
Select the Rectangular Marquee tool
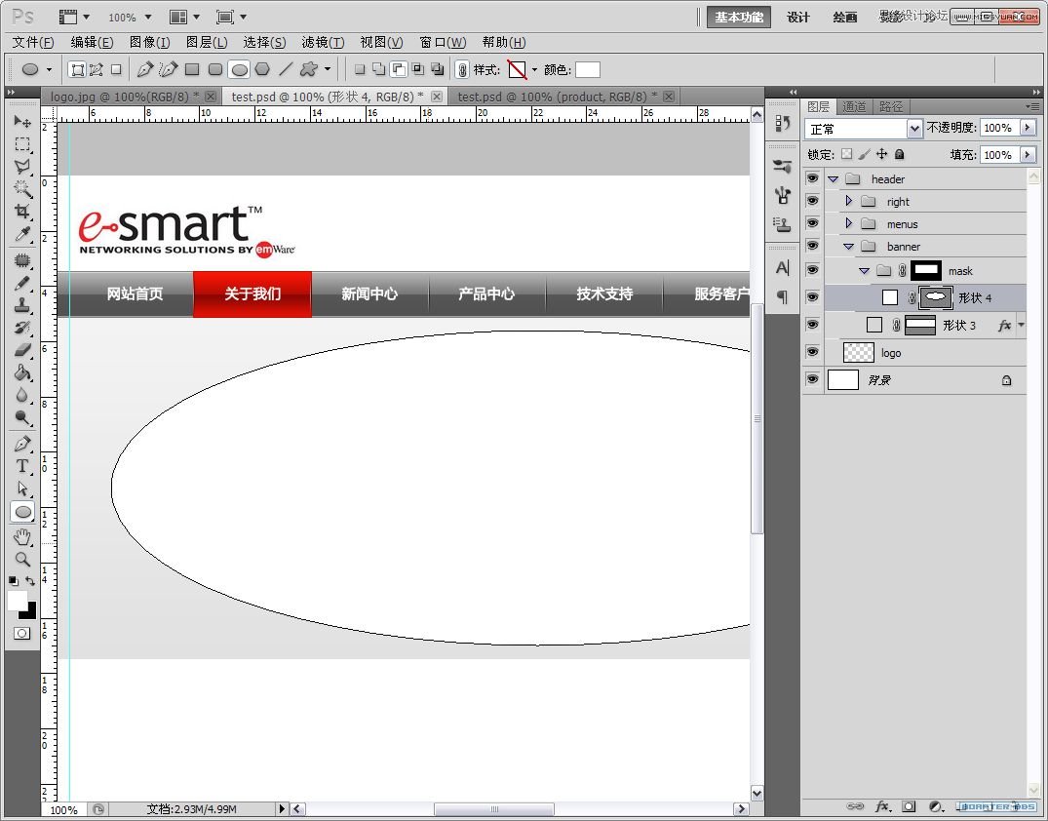click(22, 143)
